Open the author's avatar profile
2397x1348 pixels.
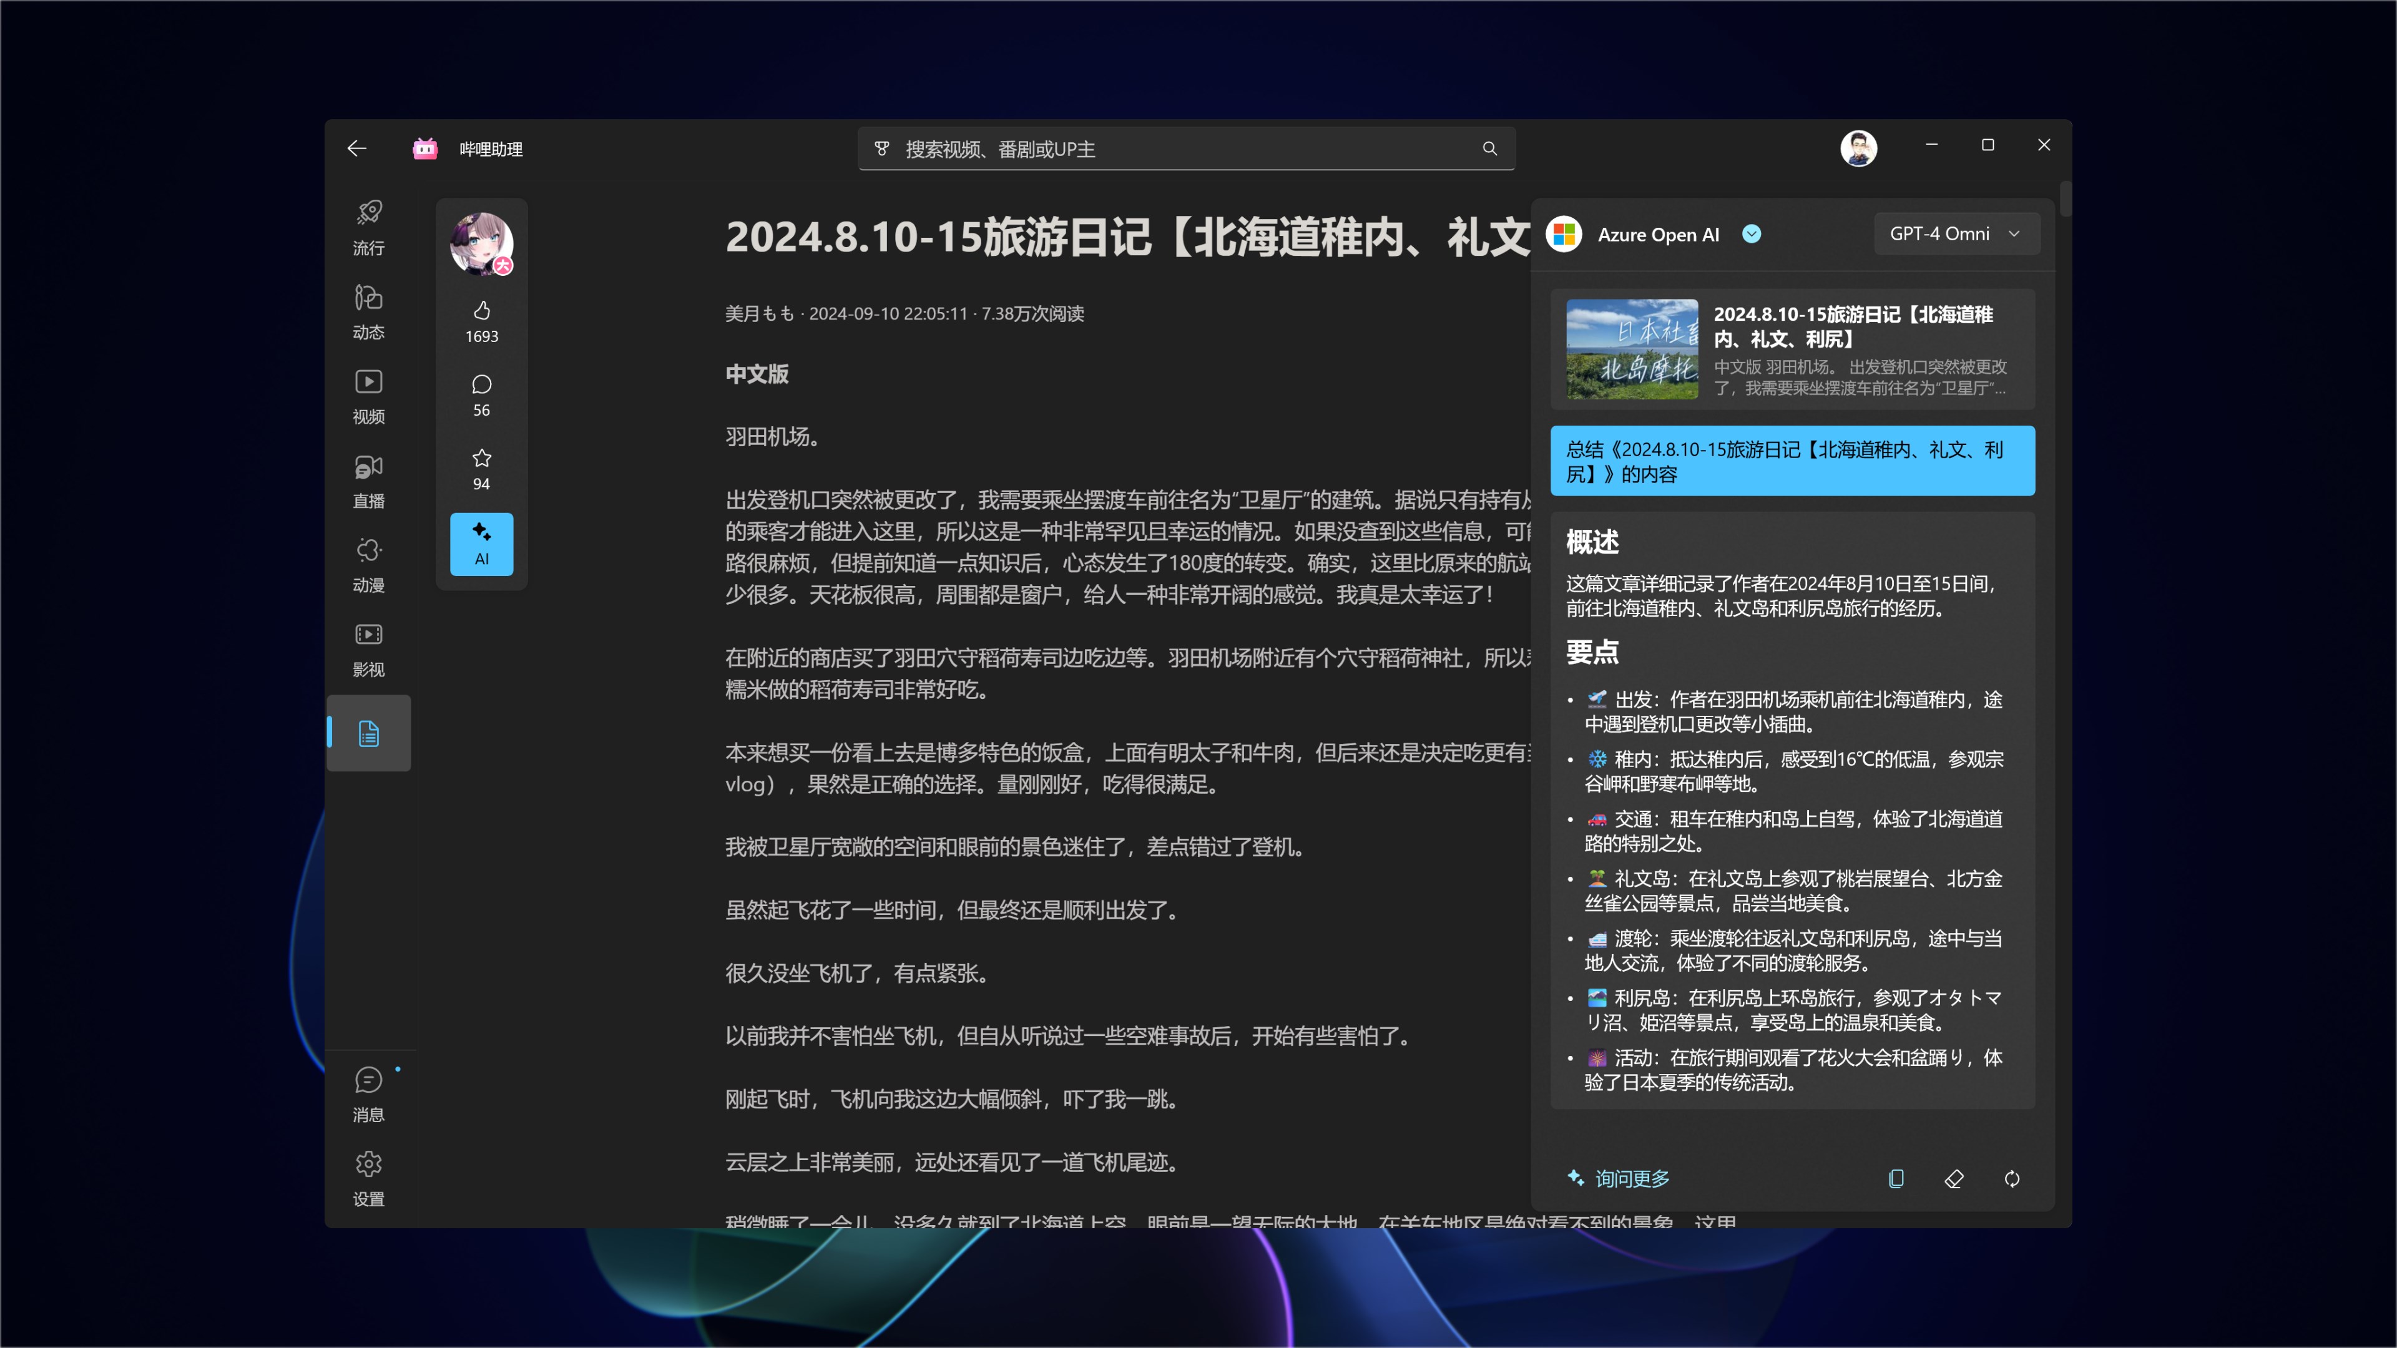click(481, 244)
